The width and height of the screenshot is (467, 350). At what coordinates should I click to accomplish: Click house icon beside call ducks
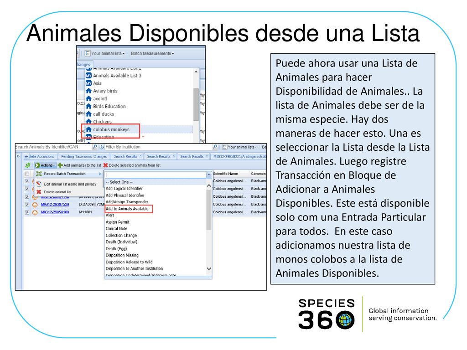(x=89, y=114)
